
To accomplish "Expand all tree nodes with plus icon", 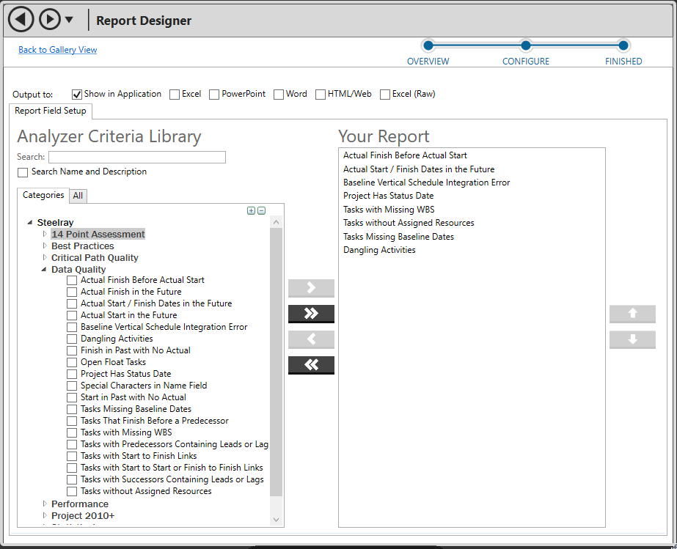I will 252,211.
